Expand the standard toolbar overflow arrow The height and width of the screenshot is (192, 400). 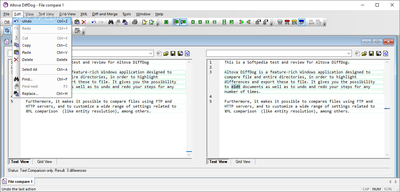(x=158, y=23)
